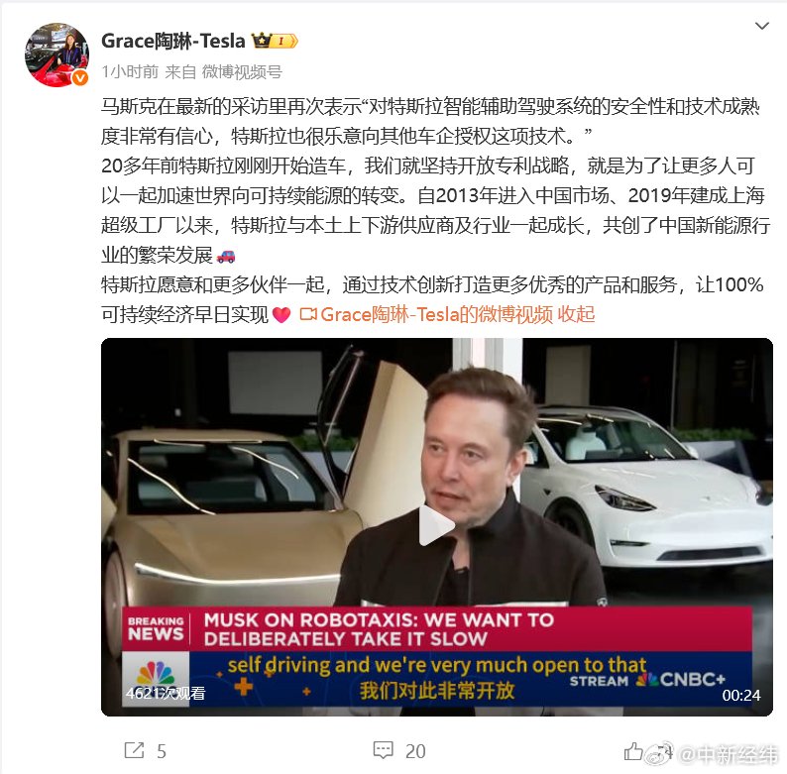This screenshot has height=774, width=787.
Task: Click the CNBC breaking news video banner
Action: point(437,629)
